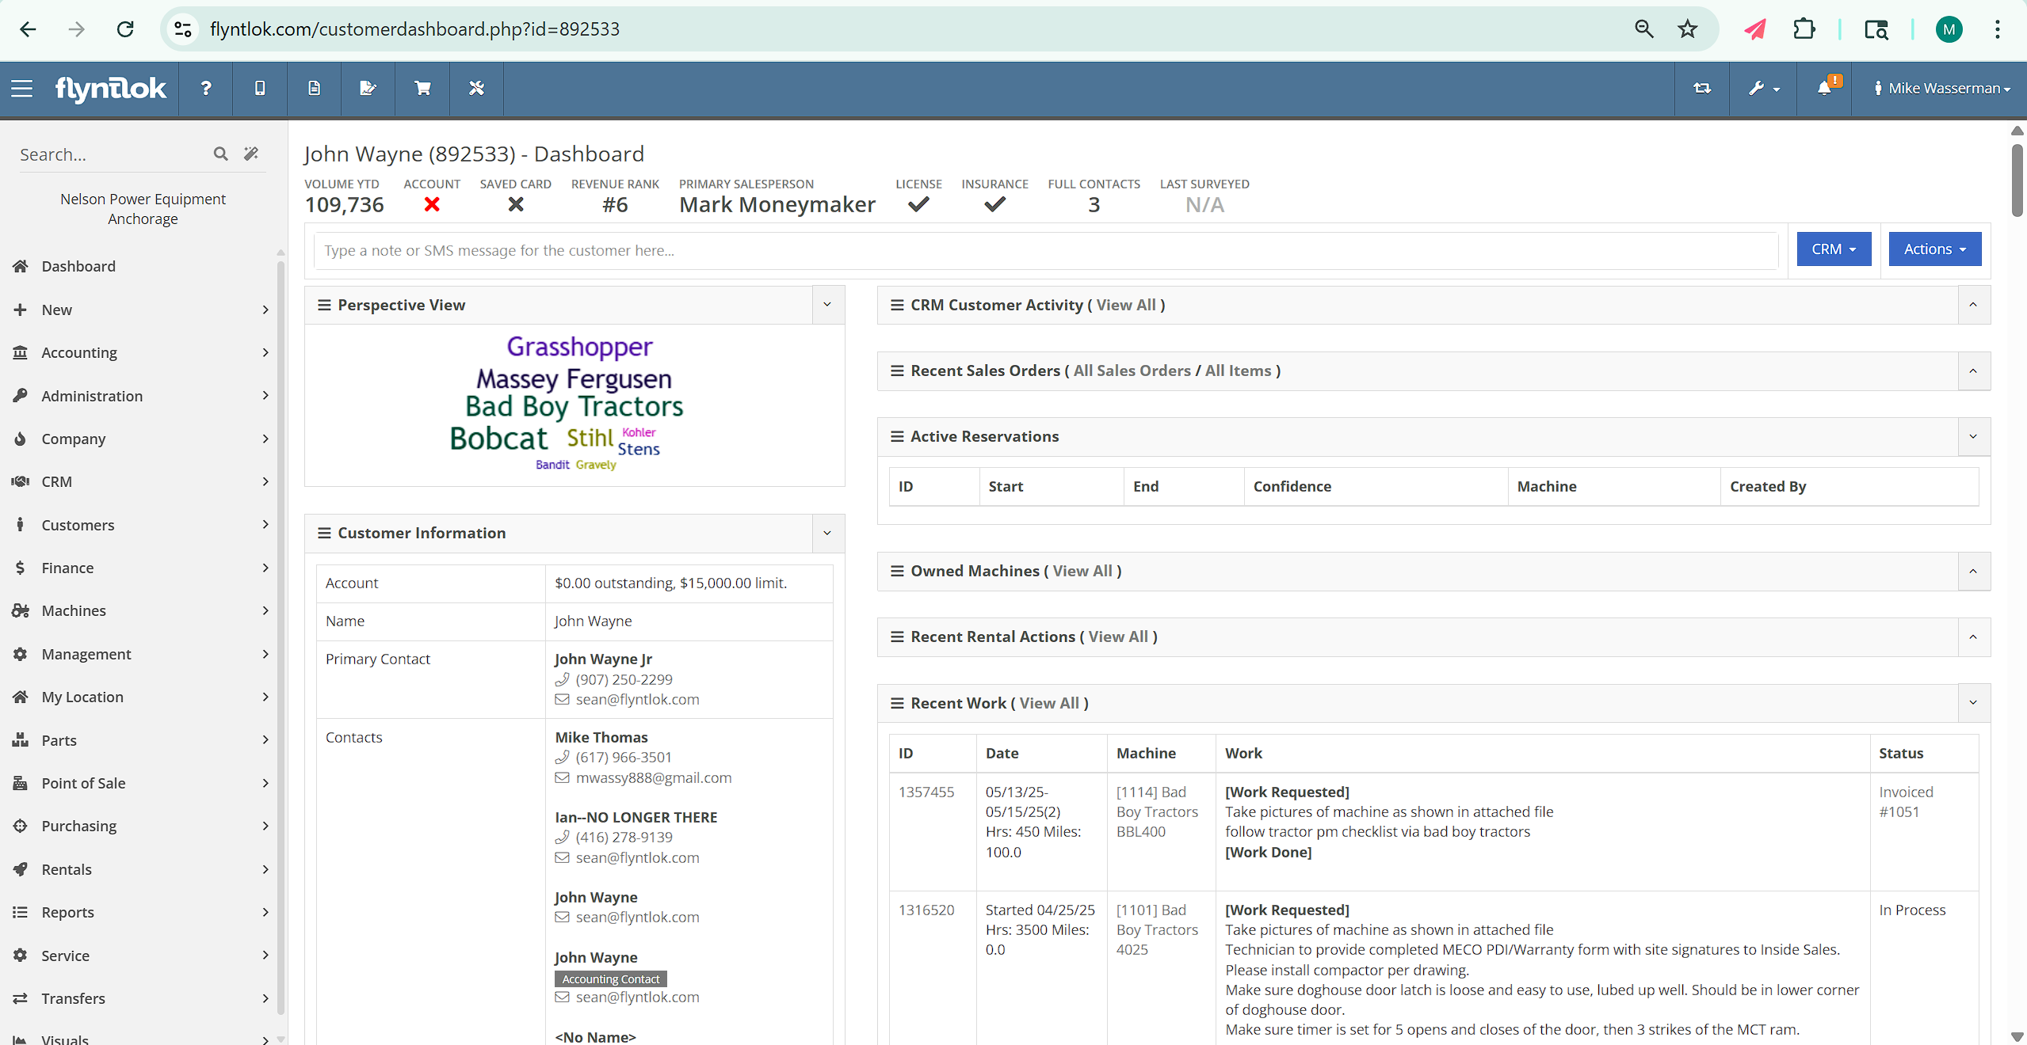Collapse the Recent Work panel
Viewport: 2027px width, 1045px height.
point(1973,703)
